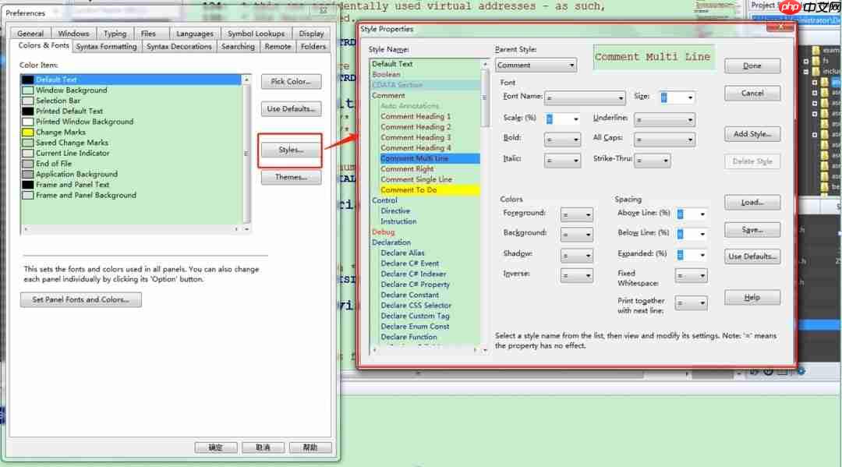
Task: Select Change Marks yellow color swatch
Action: [x=28, y=132]
